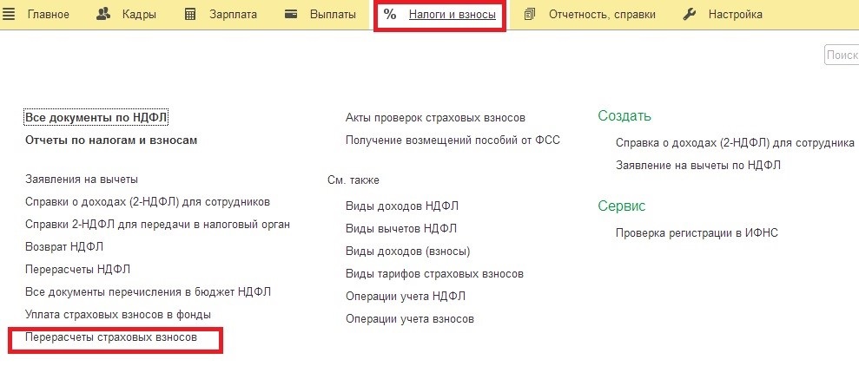Image resolution: width=859 pixels, height=366 pixels.
Task: Open Перерасчеты НДФЛ
Action: point(78,270)
